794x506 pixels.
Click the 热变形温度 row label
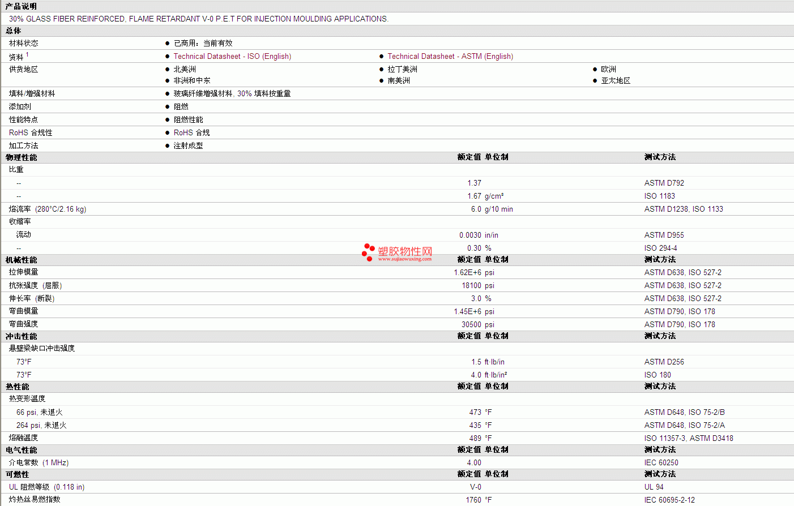tap(27, 398)
